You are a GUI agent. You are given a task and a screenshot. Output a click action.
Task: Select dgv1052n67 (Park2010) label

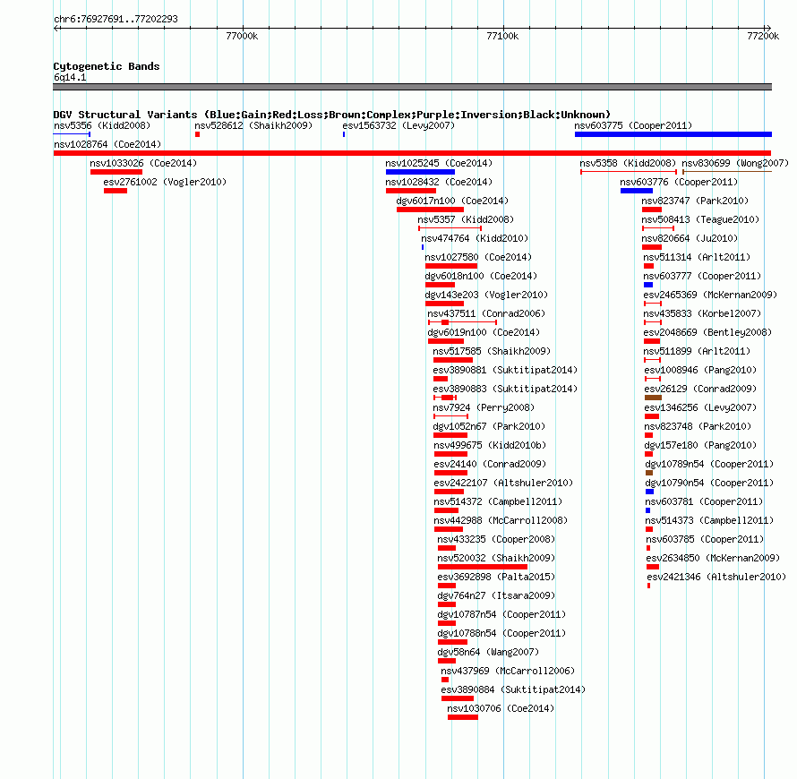[489, 426]
